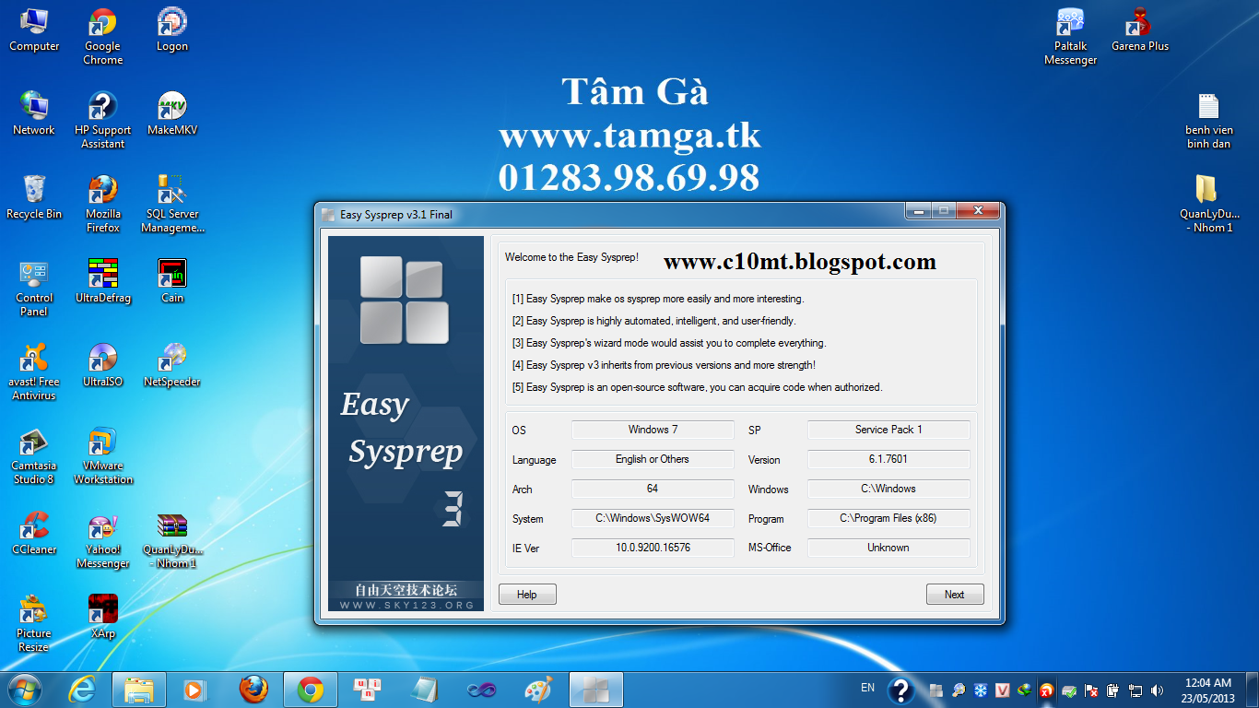Select the MakeMKV desktop shortcut
This screenshot has height=708, width=1259.
pos(171,113)
